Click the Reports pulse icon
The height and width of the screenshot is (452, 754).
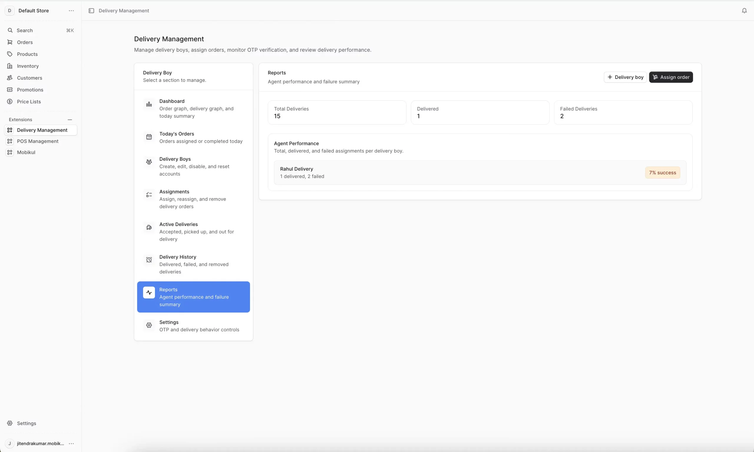click(149, 293)
